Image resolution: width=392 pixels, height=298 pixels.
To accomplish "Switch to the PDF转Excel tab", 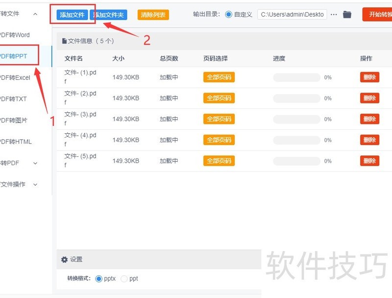I will (14, 77).
